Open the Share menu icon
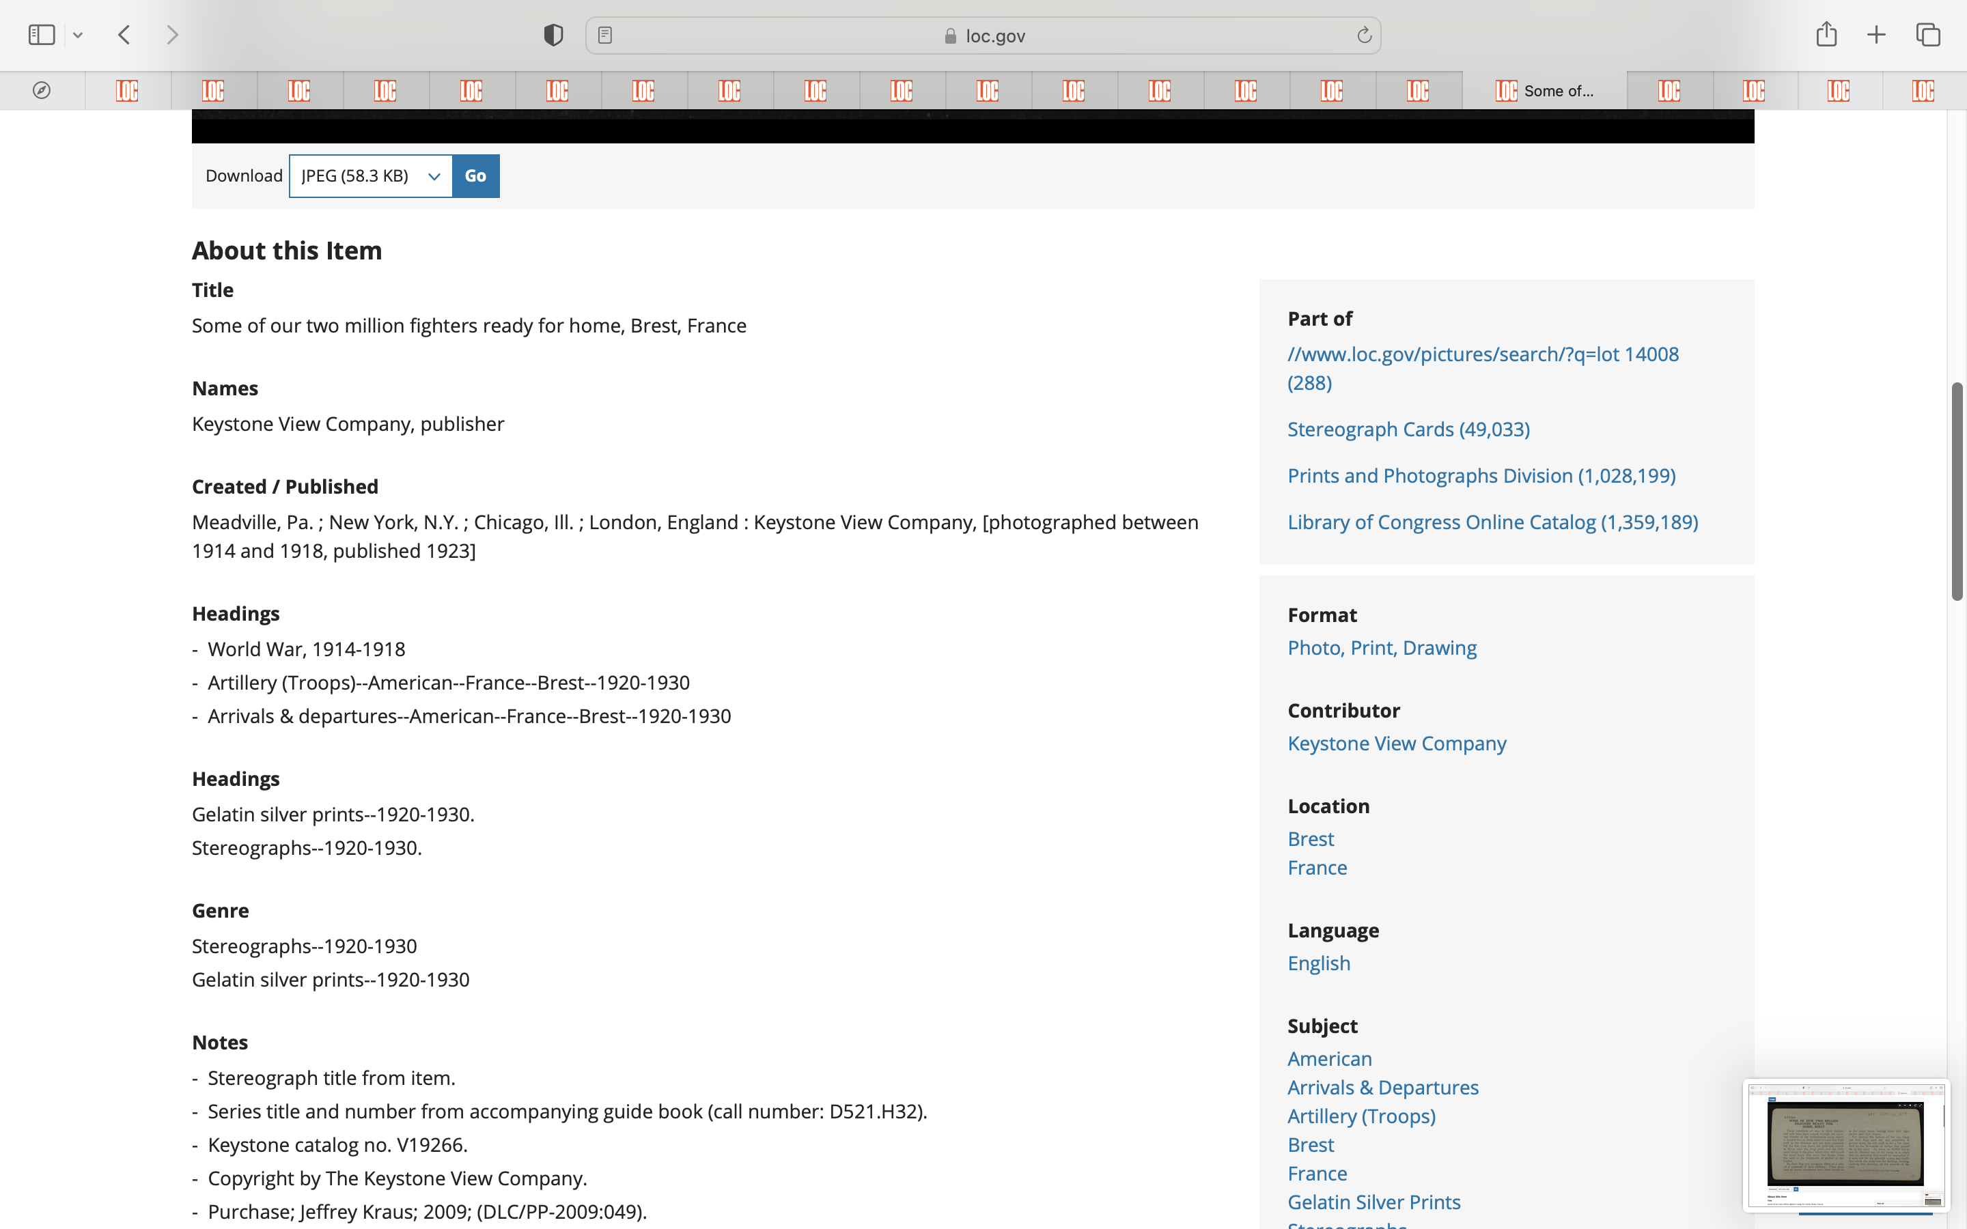This screenshot has width=1967, height=1229. 1826,35
